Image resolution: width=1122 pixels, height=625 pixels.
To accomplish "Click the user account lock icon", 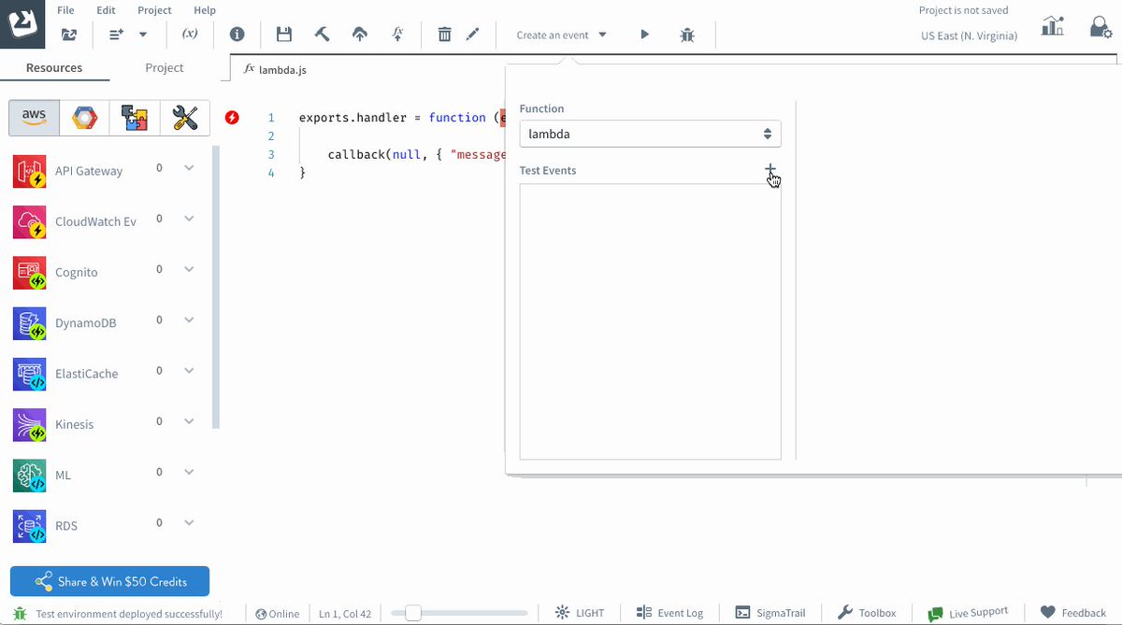I will click(1100, 27).
